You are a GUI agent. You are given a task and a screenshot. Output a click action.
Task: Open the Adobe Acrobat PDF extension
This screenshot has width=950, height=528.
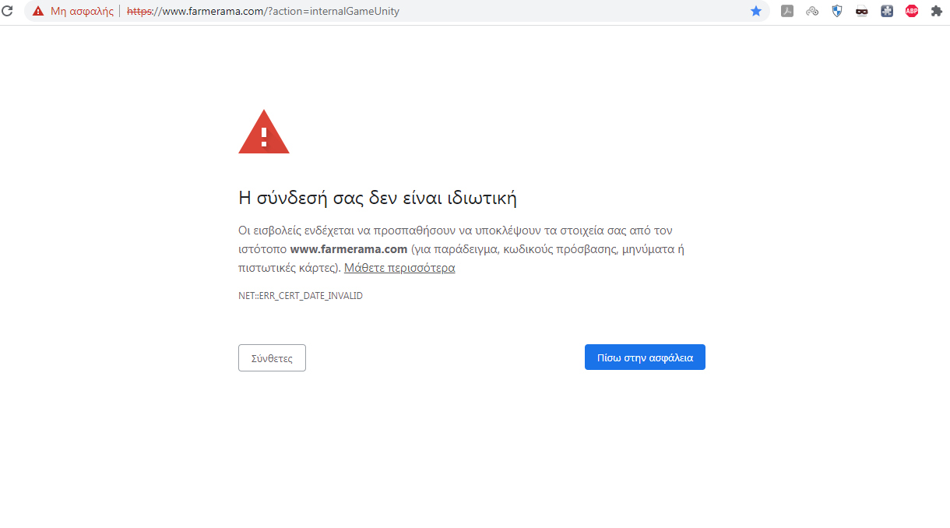click(x=787, y=11)
